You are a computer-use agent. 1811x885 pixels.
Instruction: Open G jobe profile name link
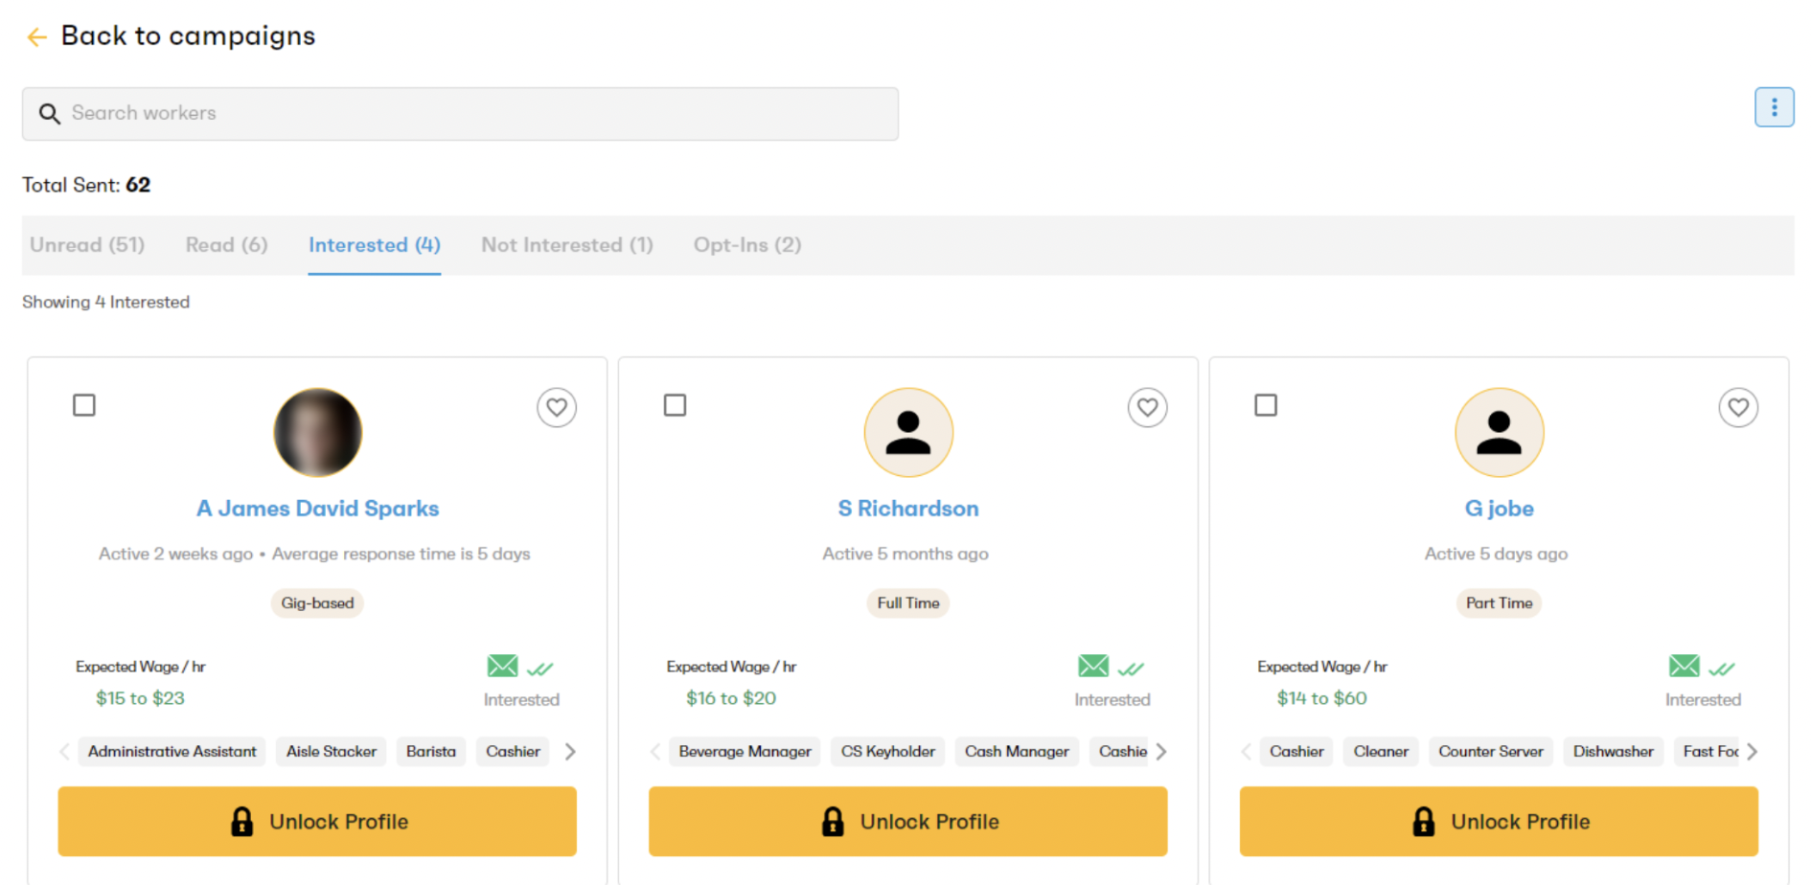point(1499,509)
